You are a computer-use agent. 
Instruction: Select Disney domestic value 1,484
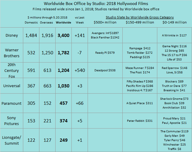point(31,36)
